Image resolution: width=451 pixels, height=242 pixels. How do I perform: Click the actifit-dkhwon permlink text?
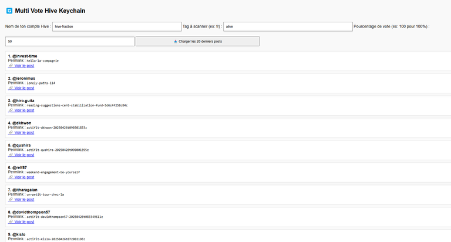(x=56, y=127)
